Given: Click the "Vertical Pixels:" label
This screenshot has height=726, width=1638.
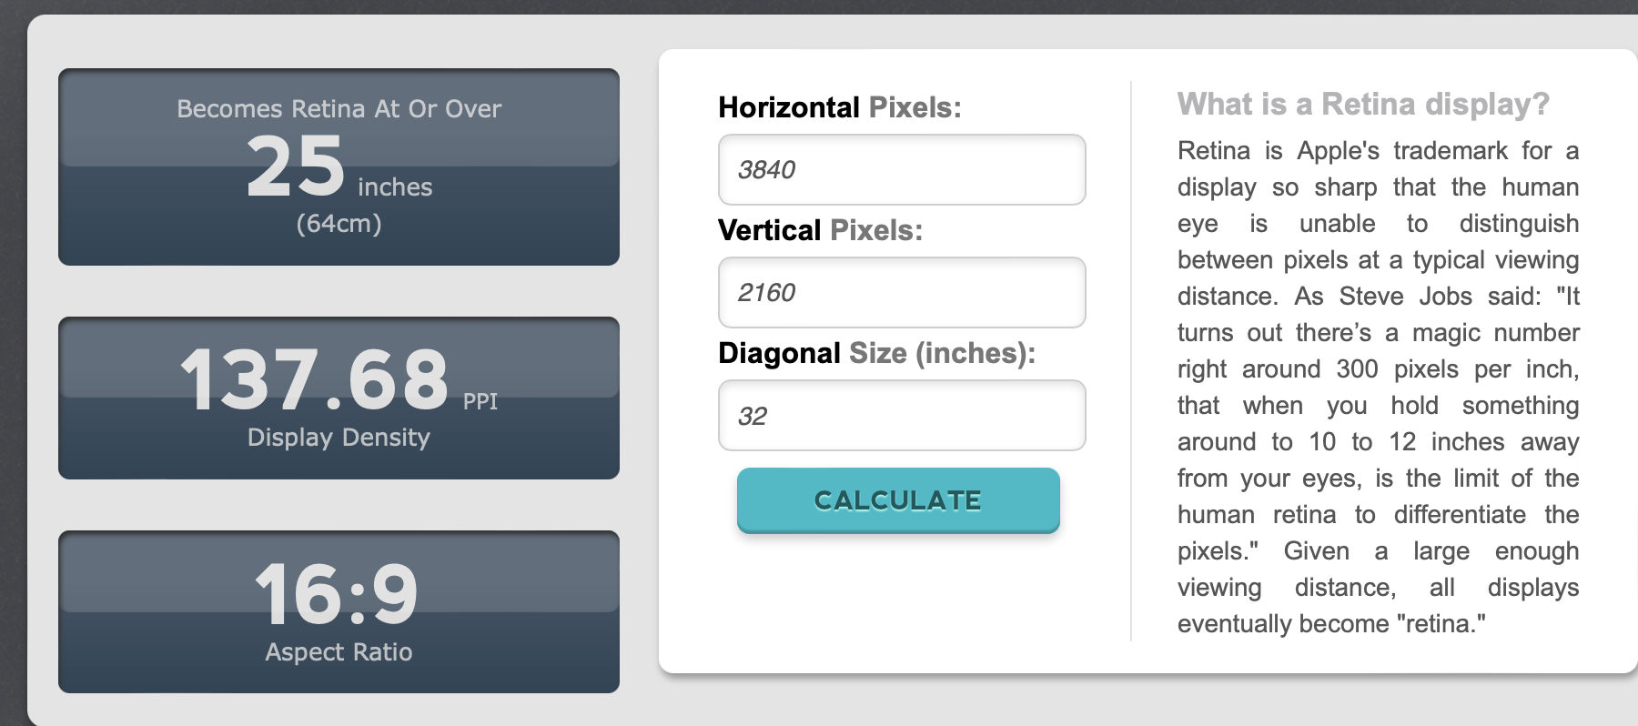Looking at the screenshot, I should click(820, 230).
